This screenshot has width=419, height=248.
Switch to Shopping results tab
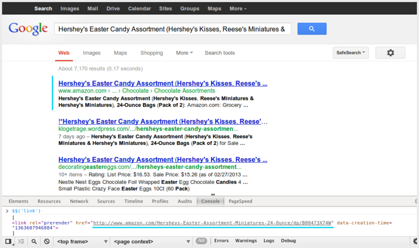(x=151, y=53)
